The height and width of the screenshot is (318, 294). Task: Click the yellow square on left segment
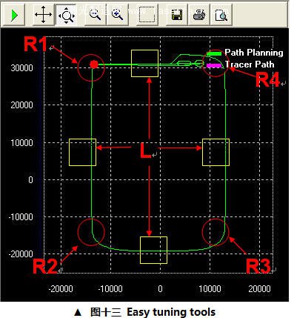[x=82, y=152]
